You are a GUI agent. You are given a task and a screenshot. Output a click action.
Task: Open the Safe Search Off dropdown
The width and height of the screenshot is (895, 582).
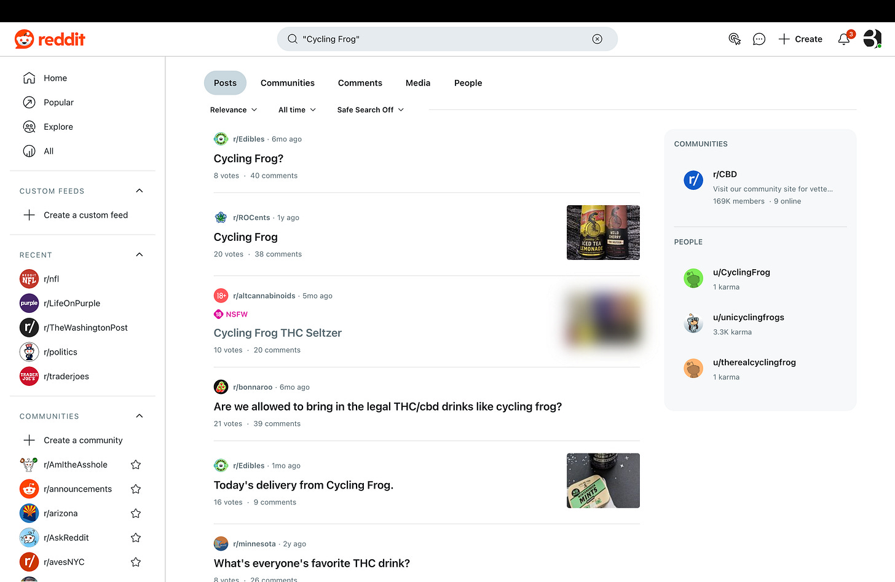(371, 110)
